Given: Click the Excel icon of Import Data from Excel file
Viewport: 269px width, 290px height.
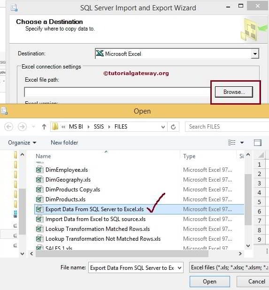Looking at the screenshot, I should click(x=39, y=219).
